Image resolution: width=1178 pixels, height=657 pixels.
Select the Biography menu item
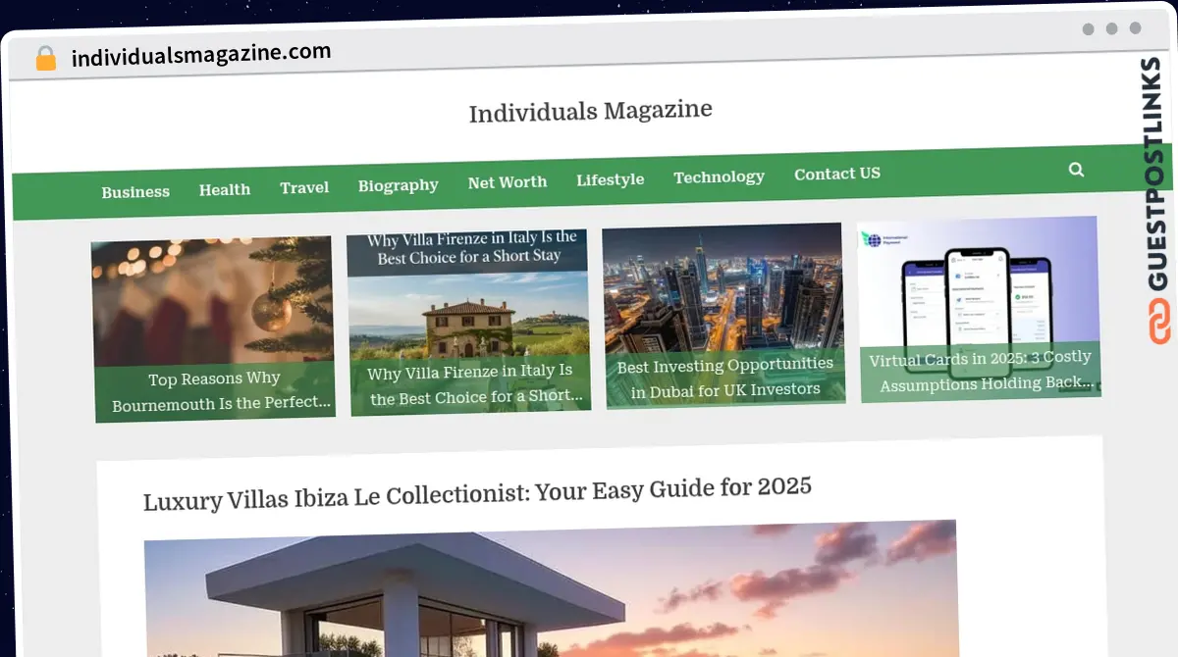click(398, 185)
